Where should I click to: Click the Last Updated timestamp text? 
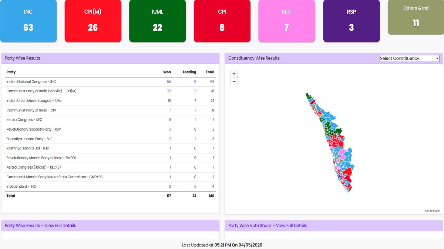(x=222, y=245)
